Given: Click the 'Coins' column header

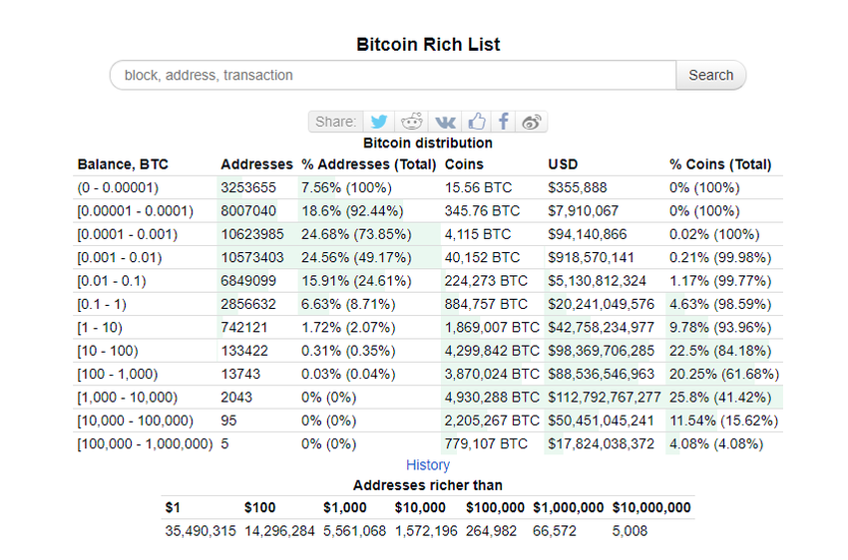Looking at the screenshot, I should (464, 164).
